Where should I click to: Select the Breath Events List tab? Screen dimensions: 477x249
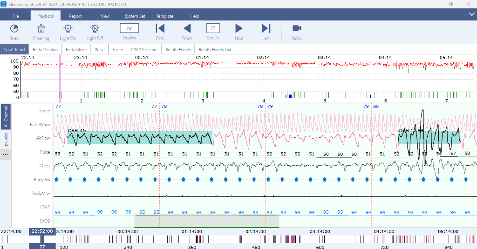[214, 49]
